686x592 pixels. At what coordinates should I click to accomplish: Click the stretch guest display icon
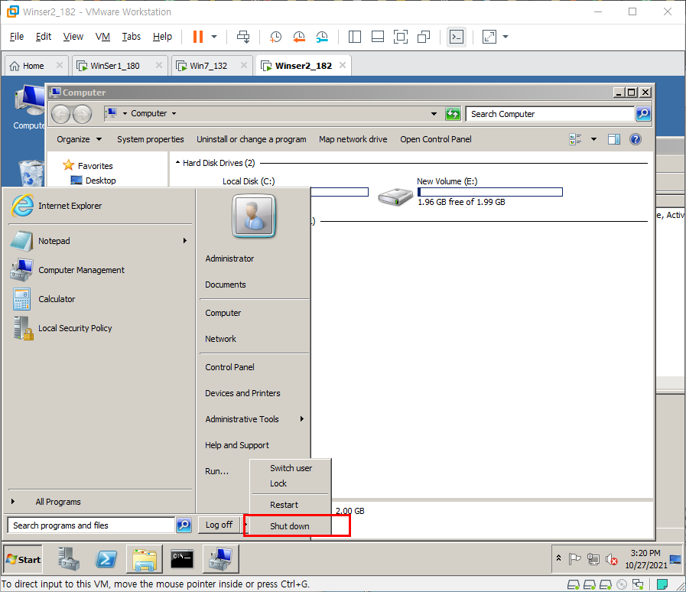(489, 37)
